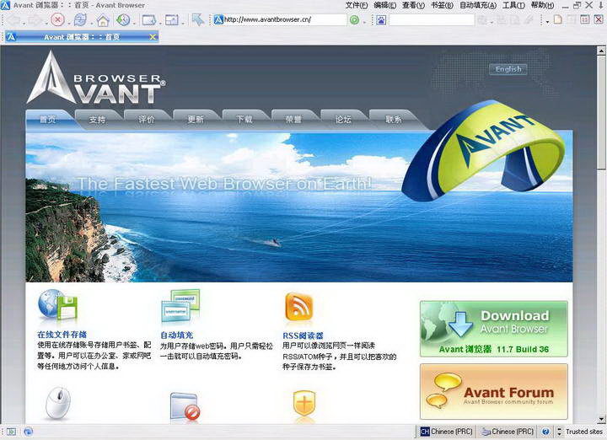Open dropdown next to the Back arrow
Screen dimensions: 607x440
click(24, 24)
